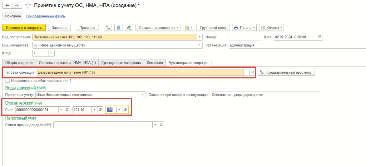This screenshot has height=166, width=366.
Task: Open calendar picker beside Дата field
Action: pyautogui.click(x=320, y=37)
